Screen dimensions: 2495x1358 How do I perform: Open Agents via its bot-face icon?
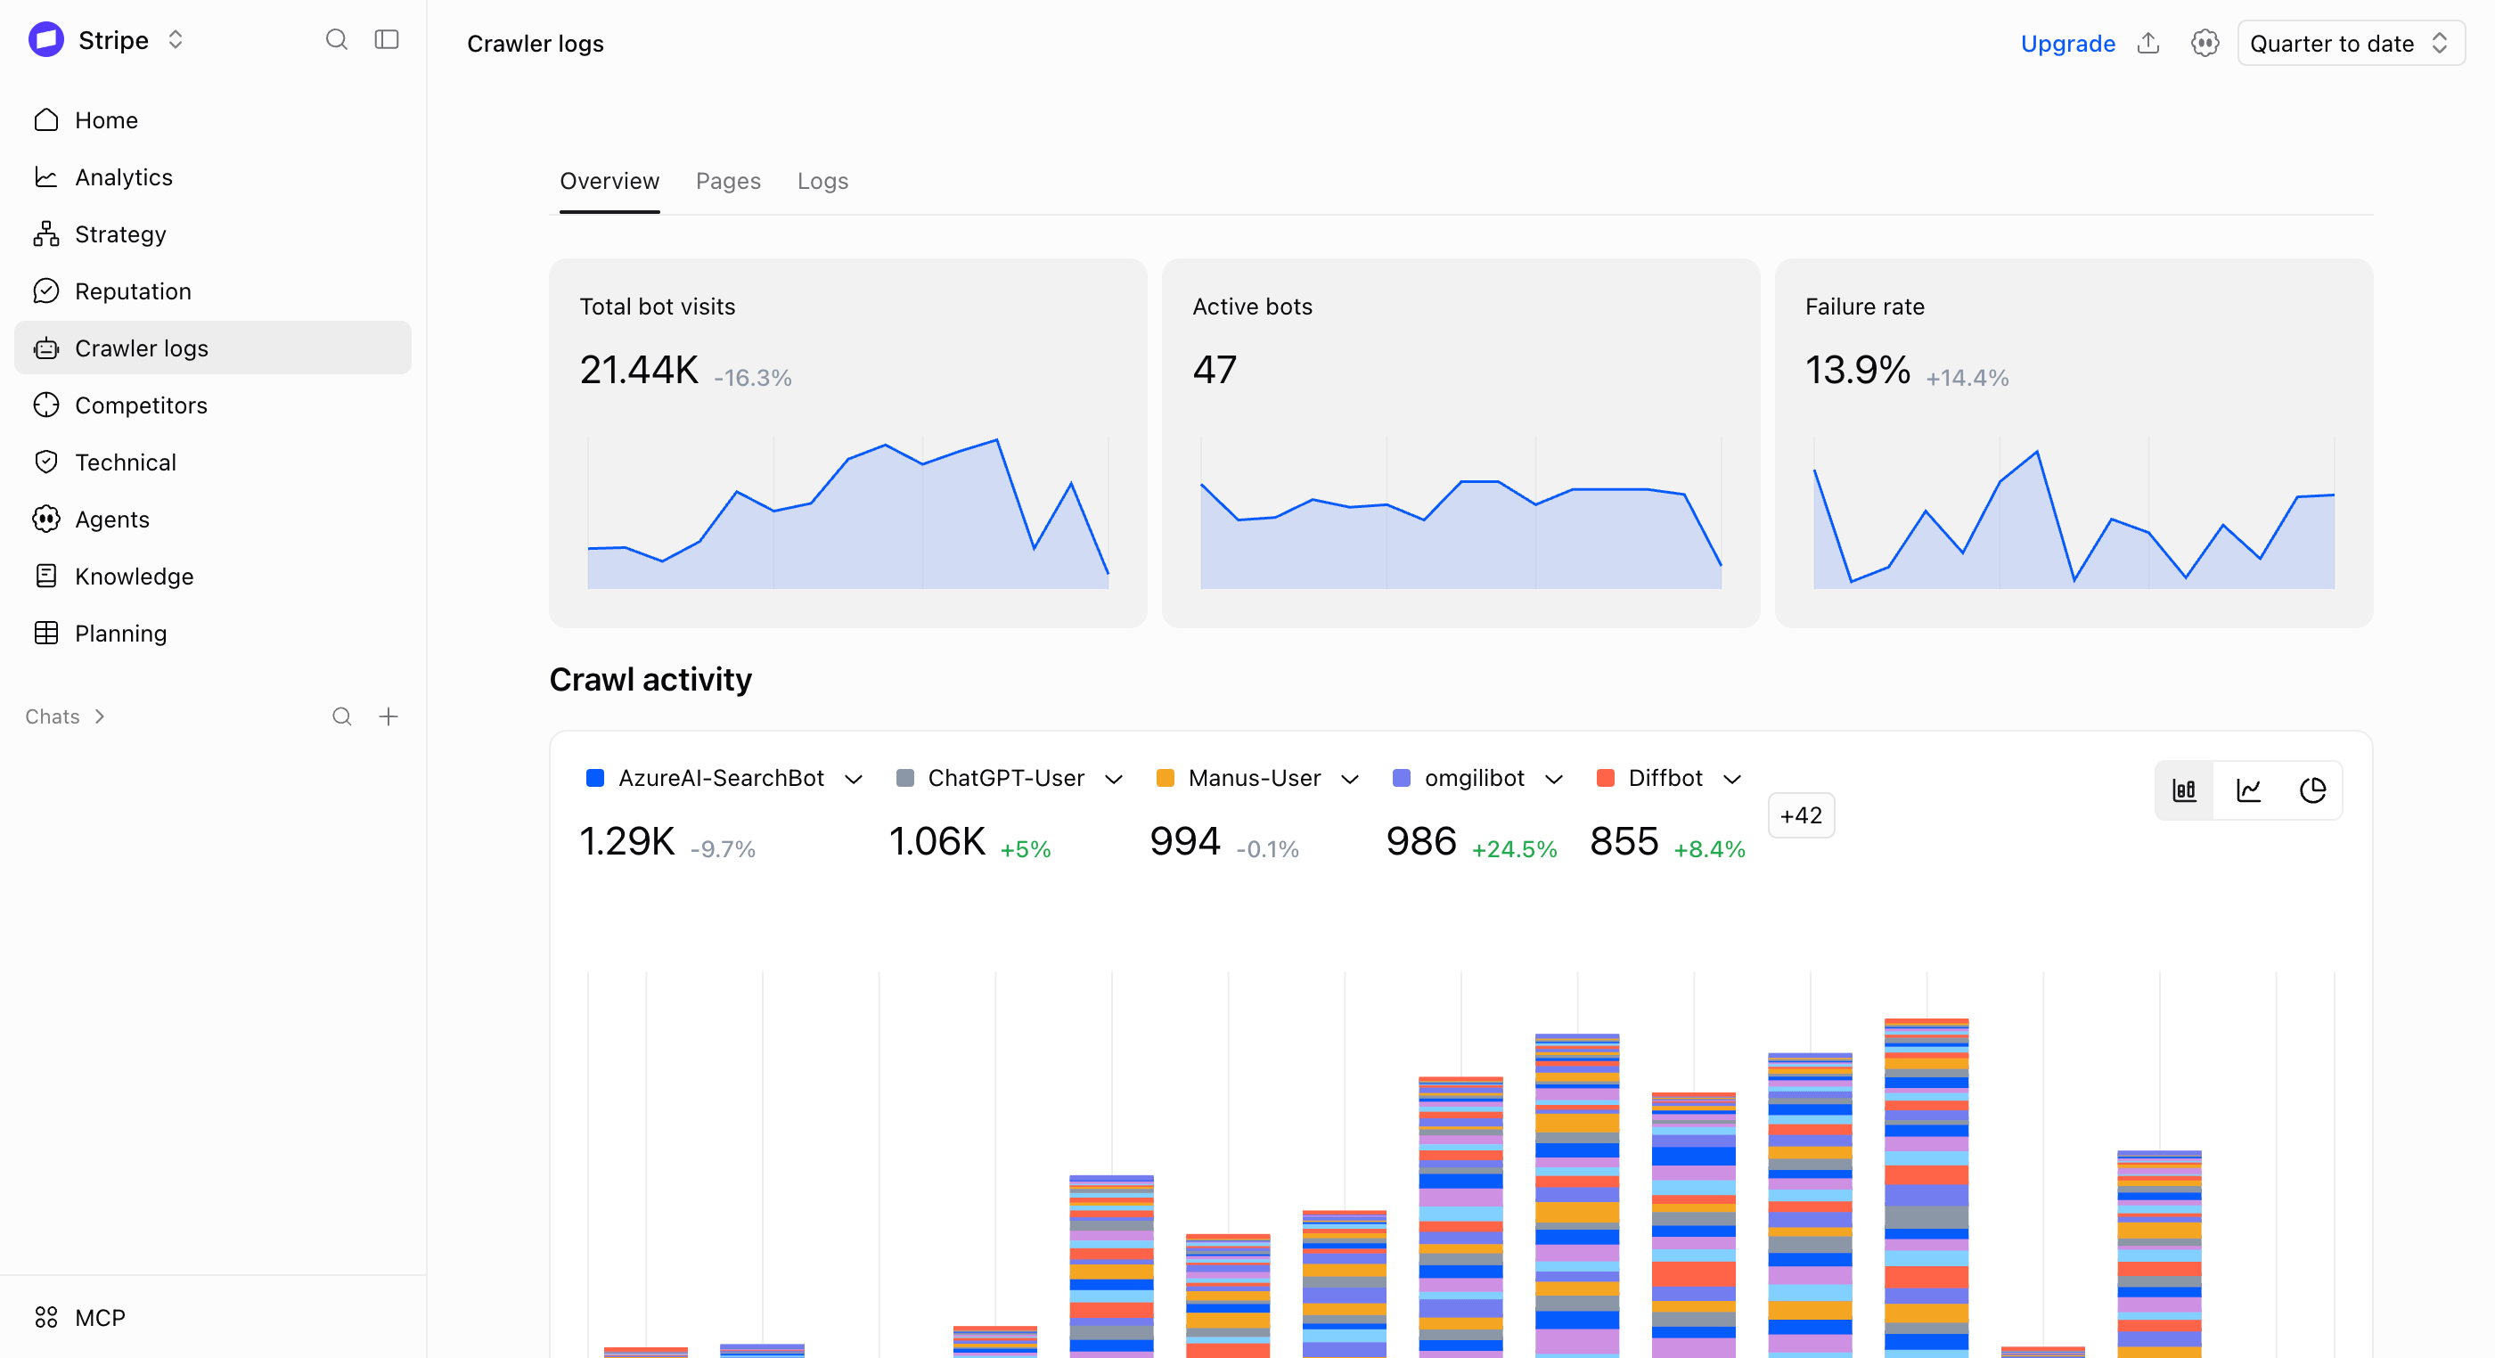click(x=46, y=519)
